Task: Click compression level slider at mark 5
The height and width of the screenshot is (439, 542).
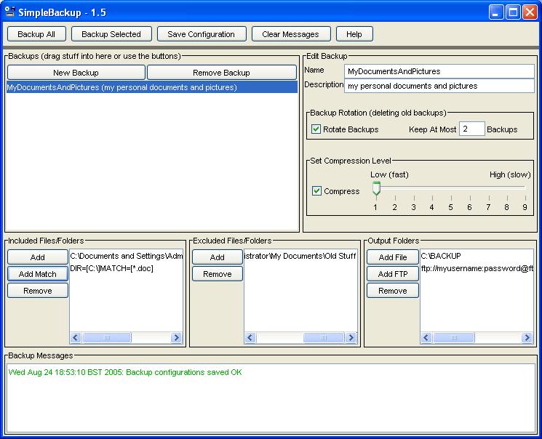Action: pos(450,189)
